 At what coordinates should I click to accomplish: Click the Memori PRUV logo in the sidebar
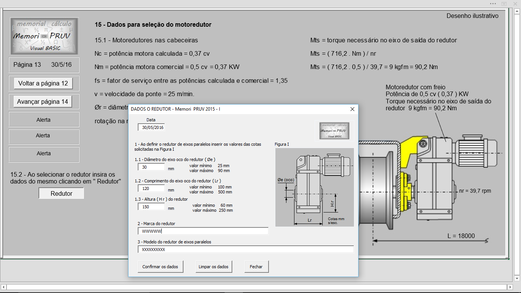point(44,36)
